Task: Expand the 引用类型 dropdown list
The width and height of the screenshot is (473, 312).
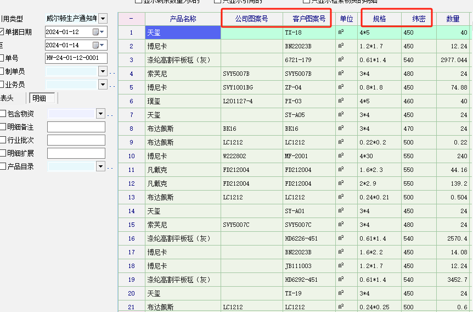Action: coord(103,19)
